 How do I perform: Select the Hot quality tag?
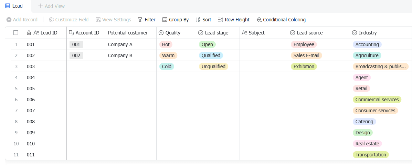(166, 44)
